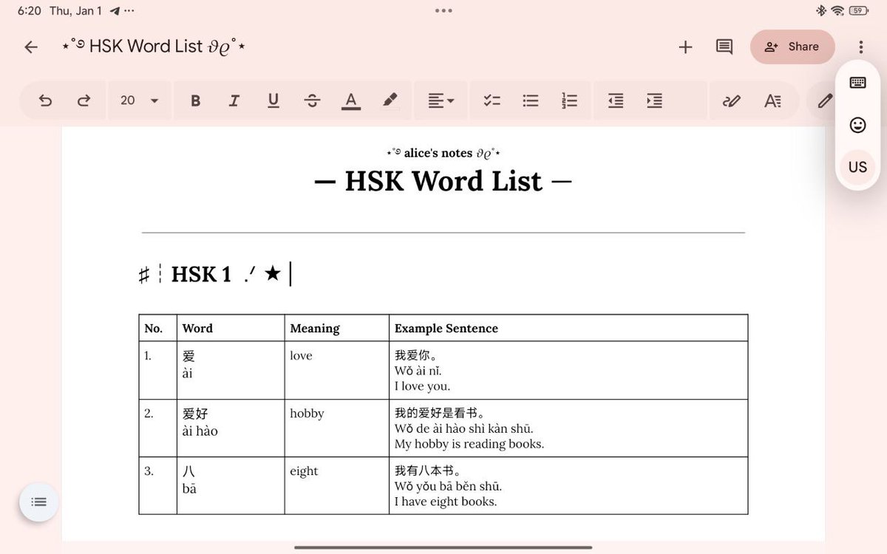Click the HSK 1 section heading
Screen dimensions: 887x554
[211, 274]
